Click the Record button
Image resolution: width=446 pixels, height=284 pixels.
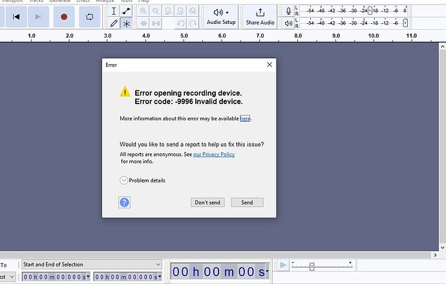pos(64,16)
